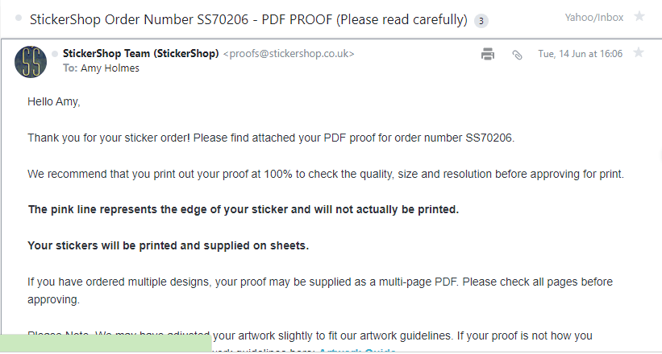Viewport: 662px width, 354px height.
Task: Click the proofs@stickershop.co.uk email address
Action: [x=288, y=54]
